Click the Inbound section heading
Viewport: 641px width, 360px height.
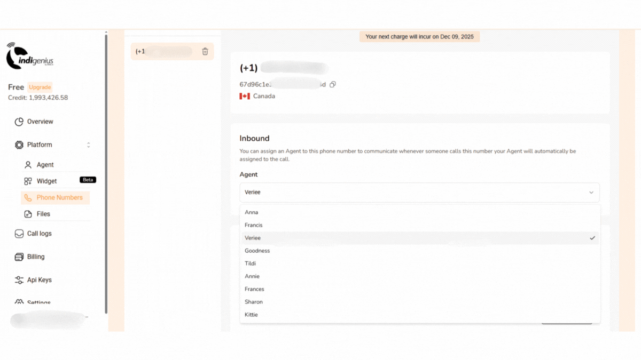254,138
